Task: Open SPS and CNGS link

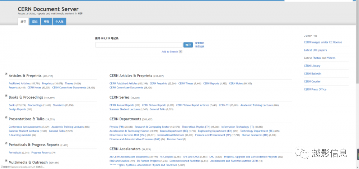Action: click(x=191, y=157)
